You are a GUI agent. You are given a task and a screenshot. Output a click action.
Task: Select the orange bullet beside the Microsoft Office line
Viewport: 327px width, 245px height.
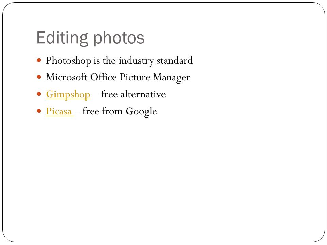click(39, 77)
